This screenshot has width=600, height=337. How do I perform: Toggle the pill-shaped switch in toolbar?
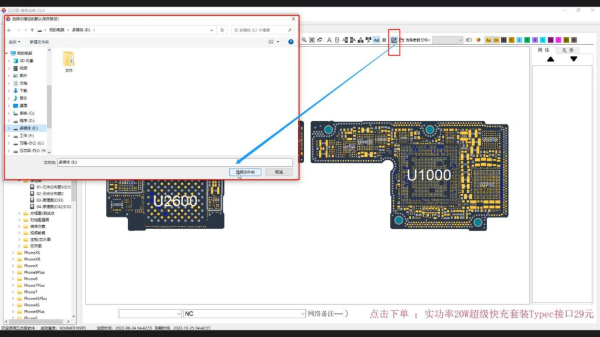469,40
